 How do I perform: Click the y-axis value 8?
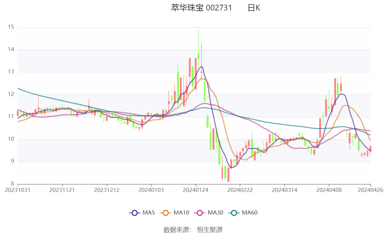pyautogui.click(x=12, y=184)
